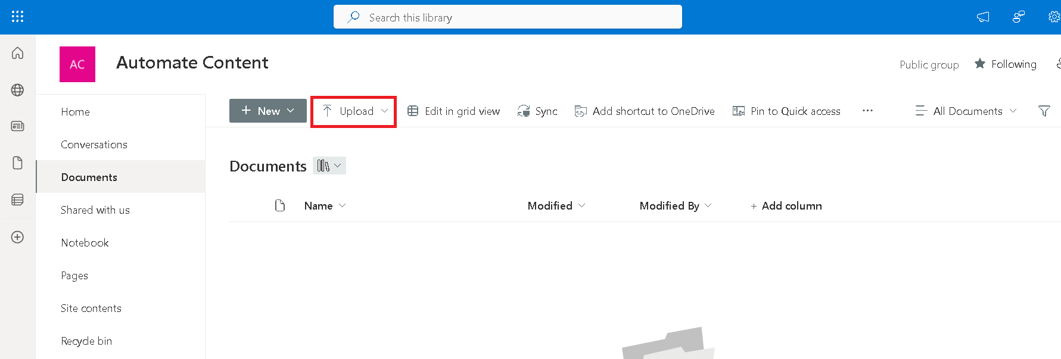Open the news icon in left rail

point(18,126)
